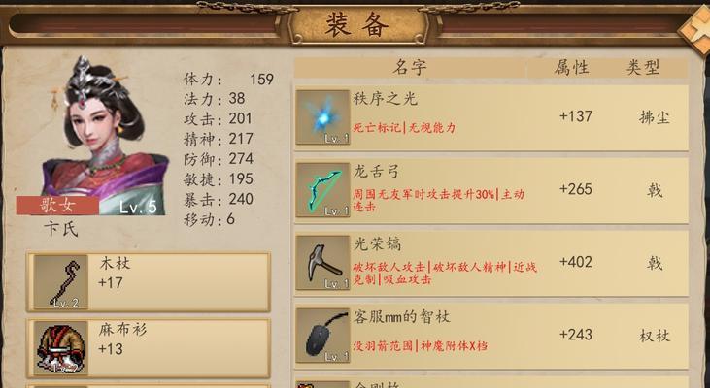Click the 木杖 +17 equipped slot
The image size is (710, 388).
pos(149,282)
